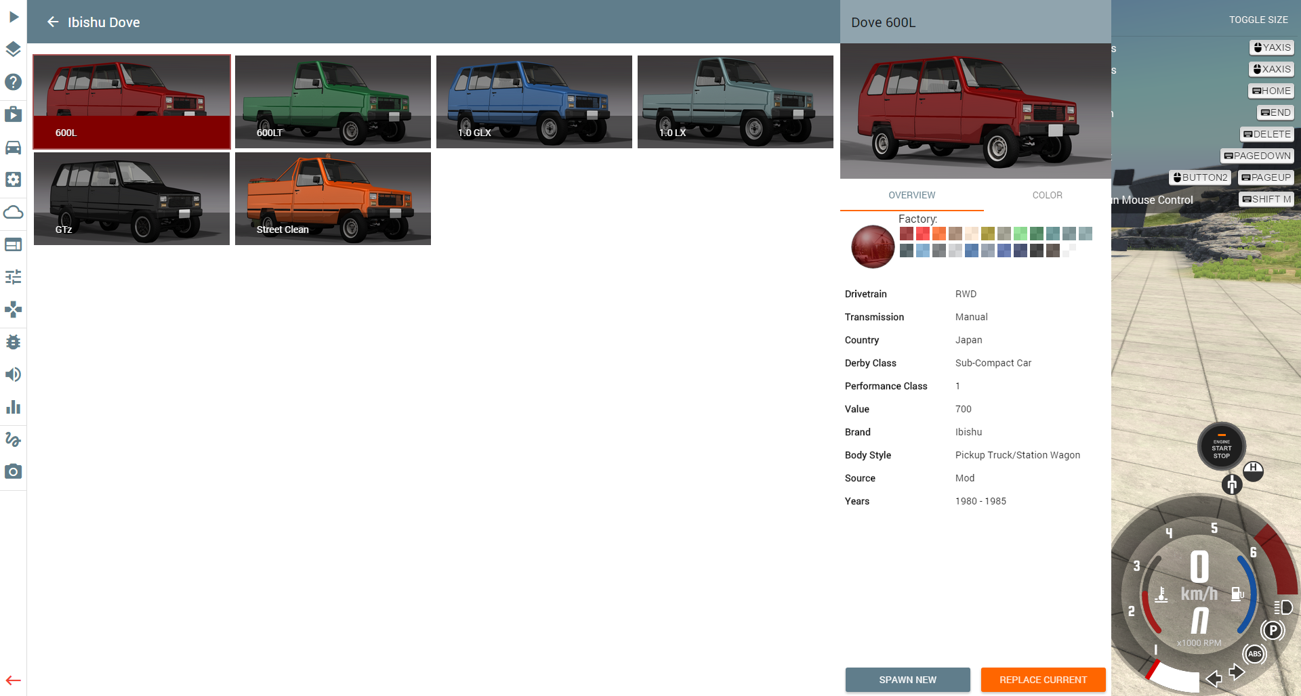
Task: Open the gamepad controls icon
Action: (14, 309)
